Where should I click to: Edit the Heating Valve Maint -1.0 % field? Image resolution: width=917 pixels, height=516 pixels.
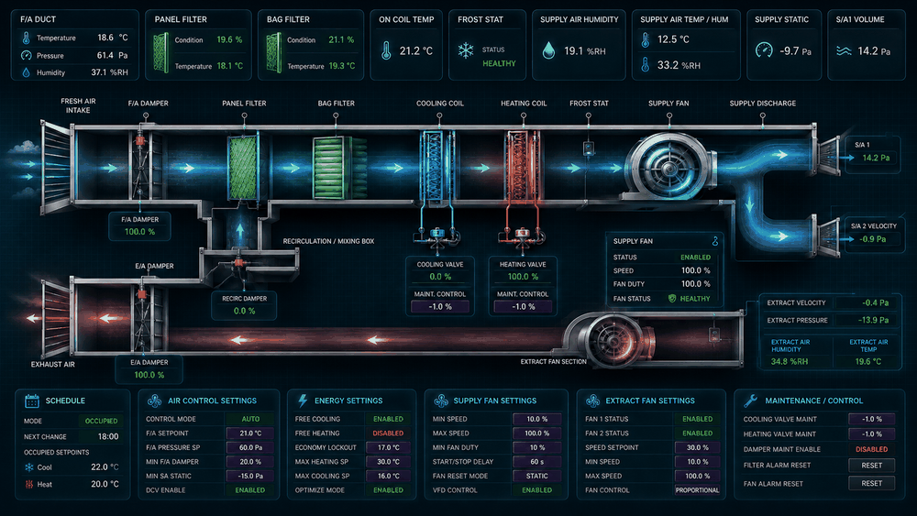pyautogui.click(x=871, y=434)
